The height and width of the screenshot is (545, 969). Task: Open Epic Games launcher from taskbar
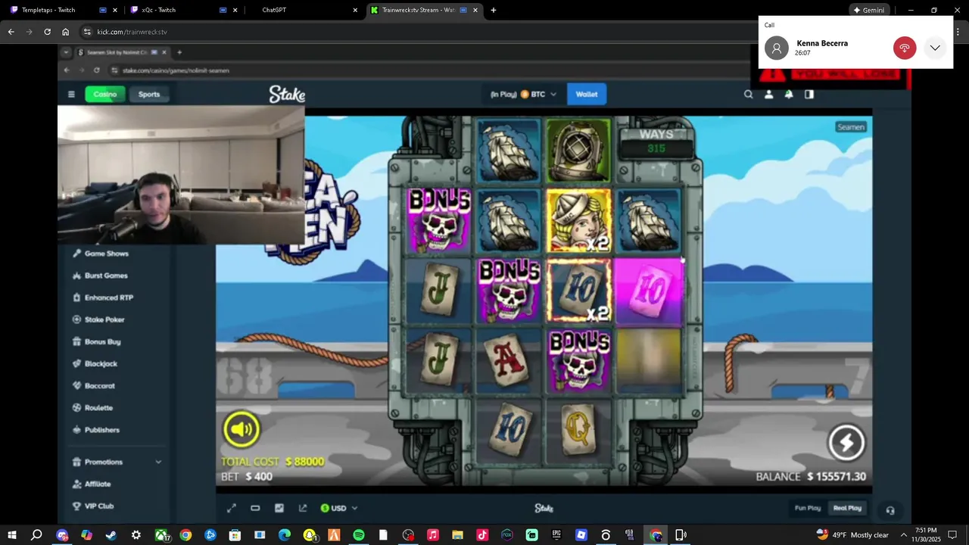click(x=556, y=535)
